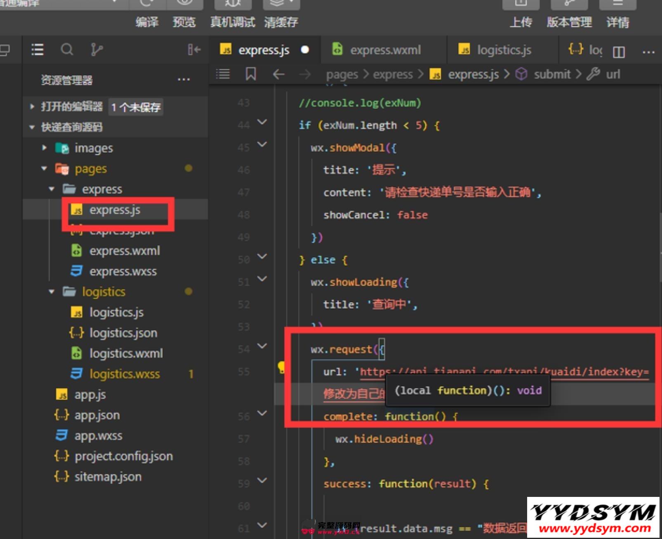Click the back navigation arrow in editor toolbar
The height and width of the screenshot is (539, 662).
coord(279,74)
